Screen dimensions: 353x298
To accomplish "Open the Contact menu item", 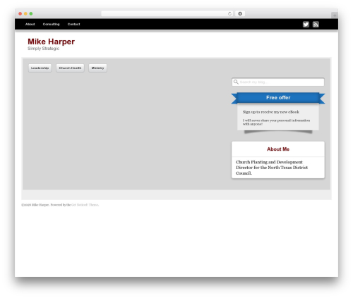I will (73, 24).
